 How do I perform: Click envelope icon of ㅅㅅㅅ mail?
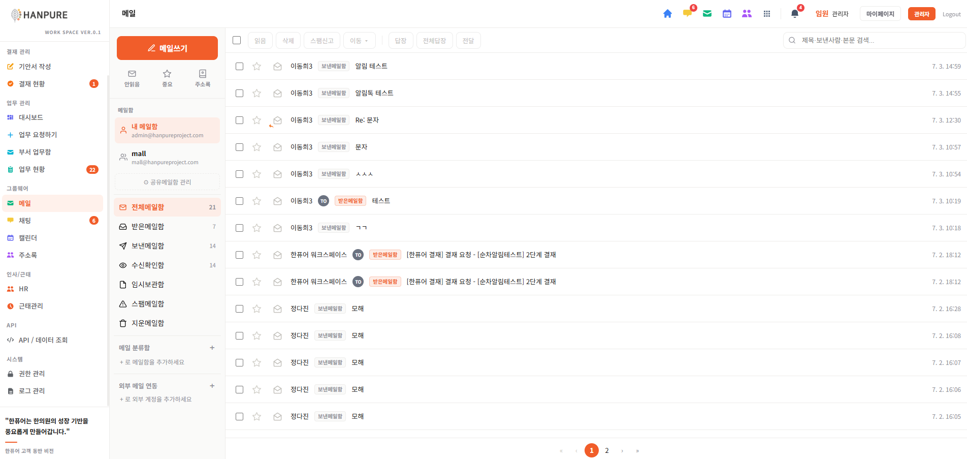coord(277,174)
